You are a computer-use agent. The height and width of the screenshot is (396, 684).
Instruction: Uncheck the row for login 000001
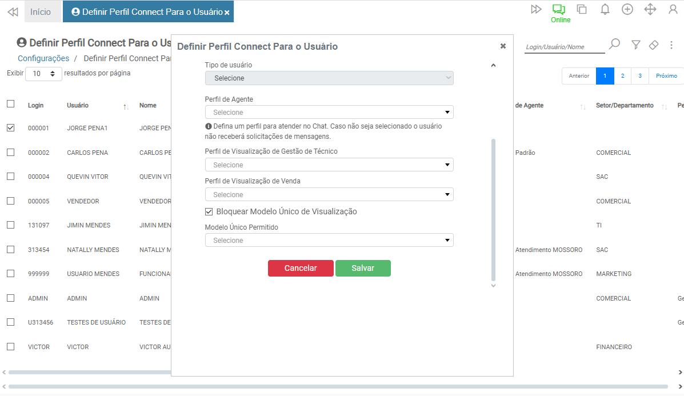tap(11, 128)
